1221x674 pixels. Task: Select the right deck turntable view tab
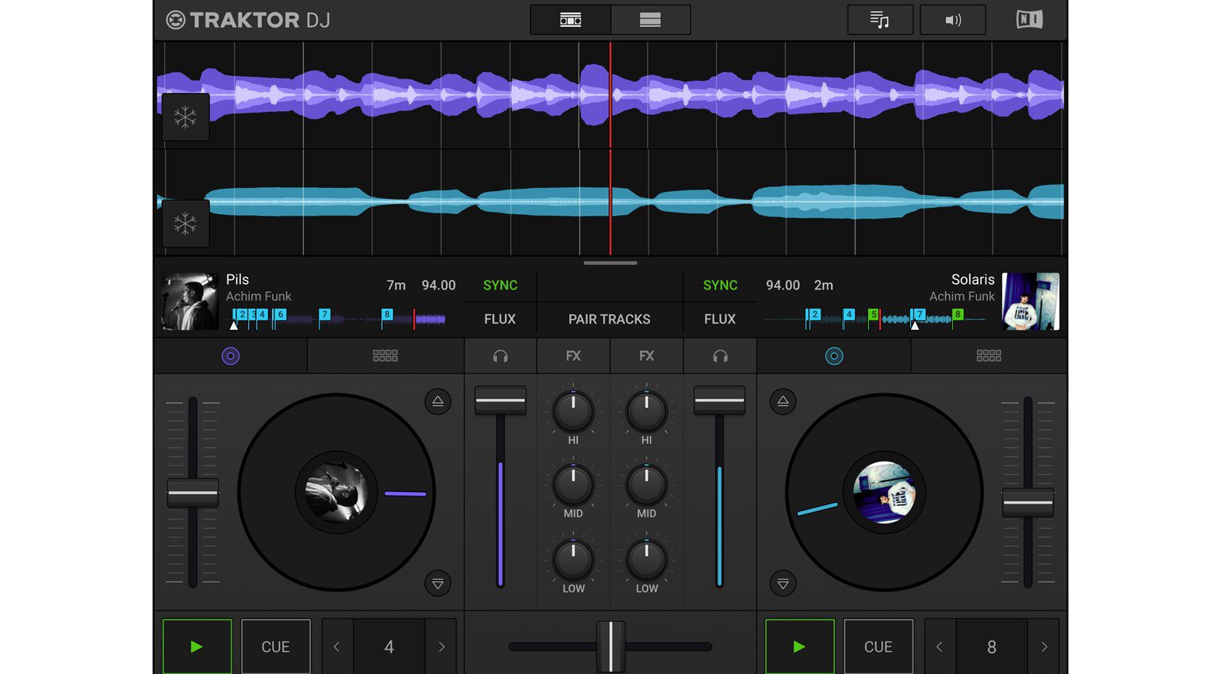pos(834,356)
